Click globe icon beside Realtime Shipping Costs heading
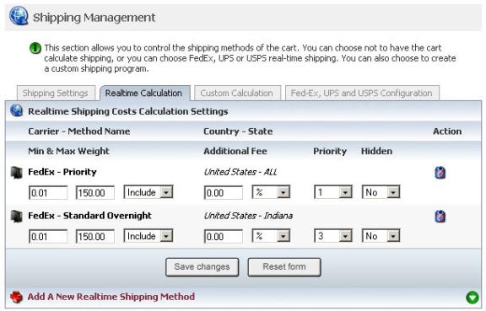Image resolution: width=486 pixels, height=311 pixels. point(16,110)
